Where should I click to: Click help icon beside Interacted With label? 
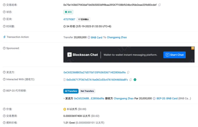[x=4, y=79]
